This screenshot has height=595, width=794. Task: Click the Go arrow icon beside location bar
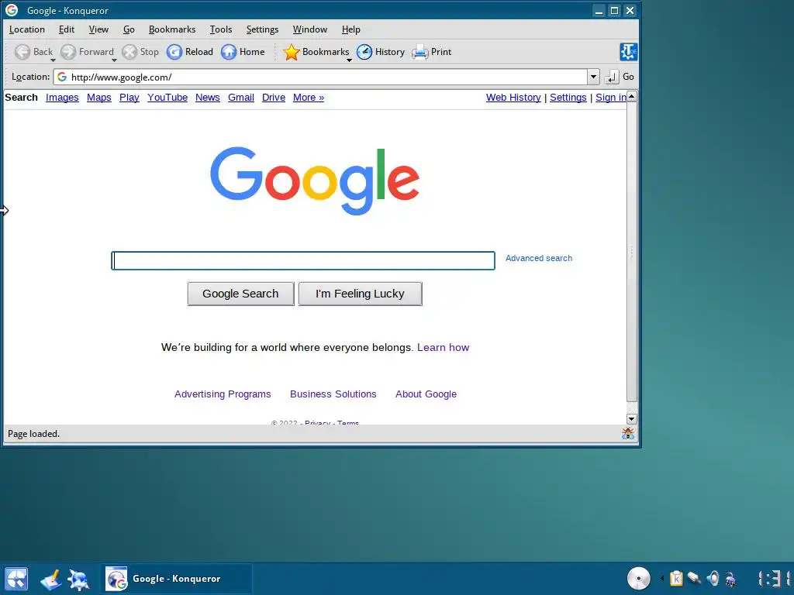pos(611,77)
